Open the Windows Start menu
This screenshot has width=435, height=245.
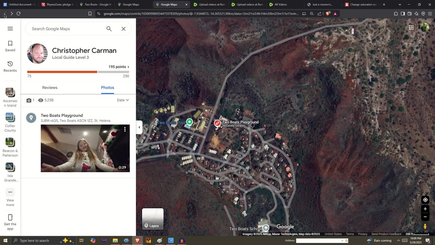point(5,241)
